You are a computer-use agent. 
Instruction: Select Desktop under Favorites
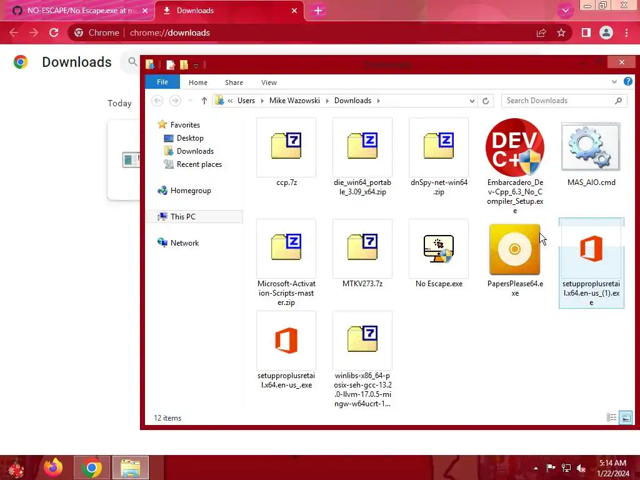190,138
